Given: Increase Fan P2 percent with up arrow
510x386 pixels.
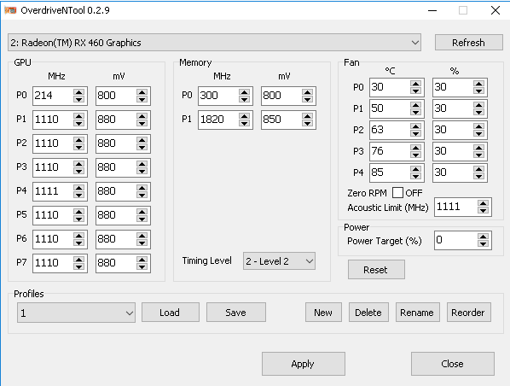Looking at the screenshot, I should 478,126.
